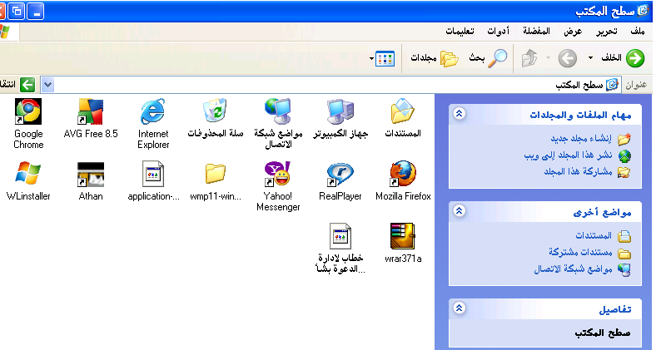Screen dimensions: 656x350
Task: Select the Athan shortcut icon
Action: pos(91,174)
